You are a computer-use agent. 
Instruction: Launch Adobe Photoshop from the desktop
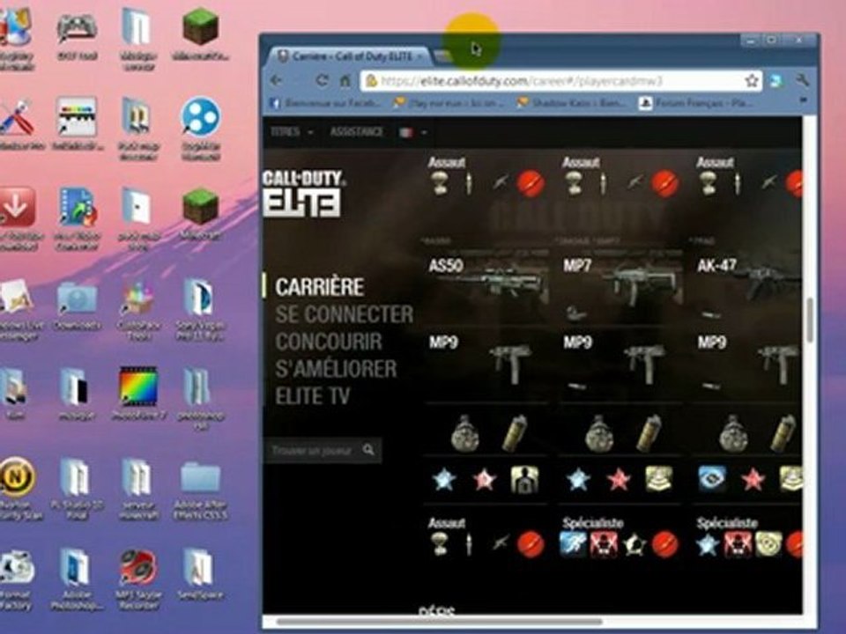point(76,579)
